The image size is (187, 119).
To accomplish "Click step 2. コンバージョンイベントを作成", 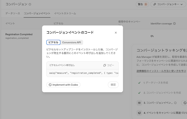I will 162,93.
